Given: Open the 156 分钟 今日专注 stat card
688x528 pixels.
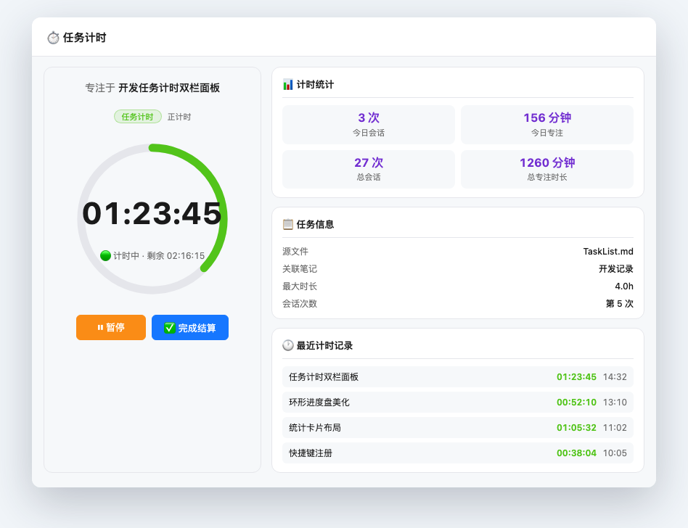Looking at the screenshot, I should pos(547,125).
